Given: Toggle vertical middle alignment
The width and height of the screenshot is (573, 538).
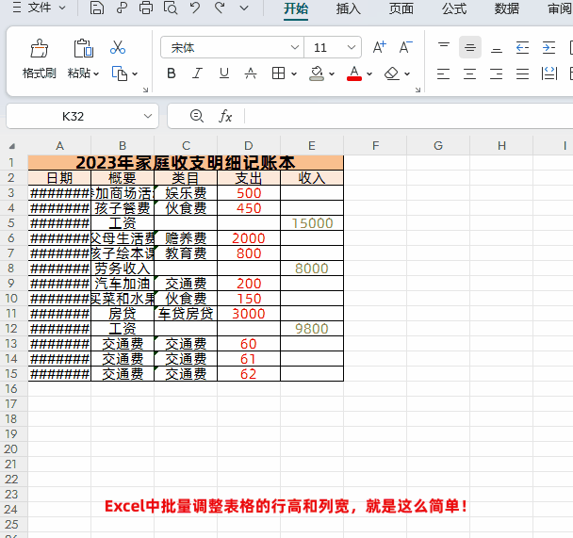Looking at the screenshot, I should coord(470,47).
